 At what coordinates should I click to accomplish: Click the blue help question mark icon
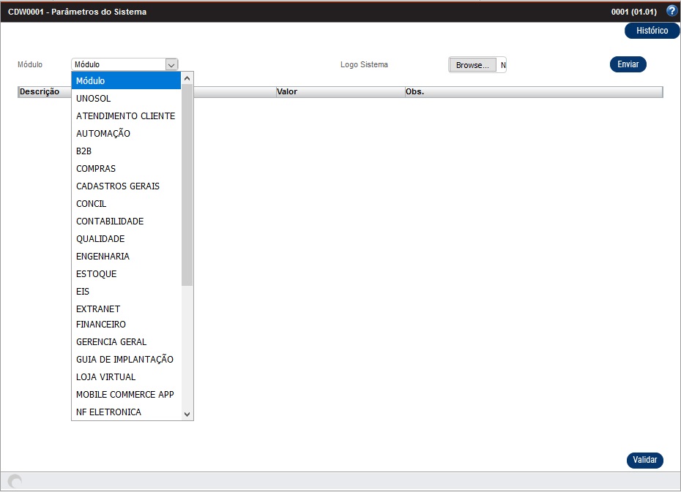tap(671, 11)
